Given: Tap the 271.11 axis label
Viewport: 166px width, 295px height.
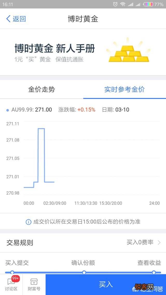Looking at the screenshot, I should coord(13,124).
